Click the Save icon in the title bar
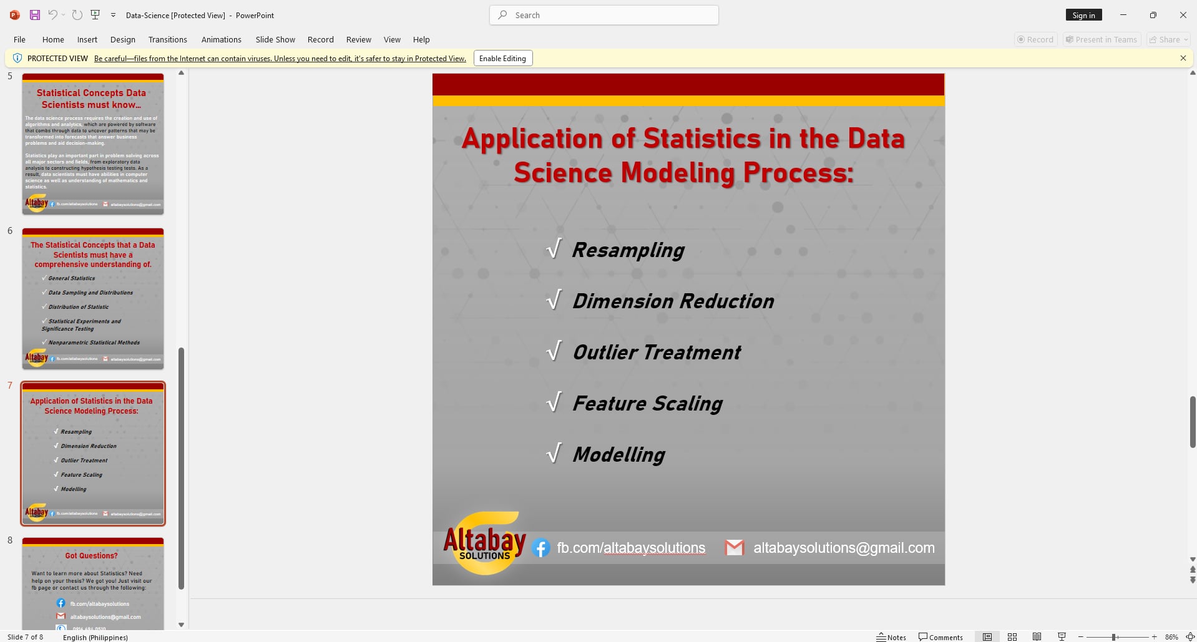1197x642 pixels. (35, 15)
